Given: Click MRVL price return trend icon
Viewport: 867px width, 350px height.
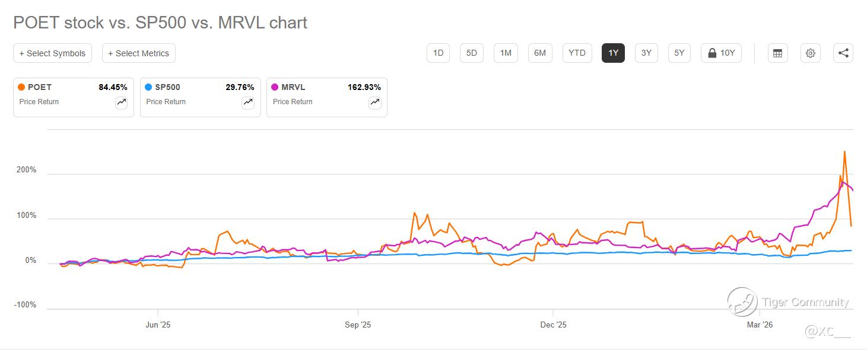Looking at the screenshot, I should 375,102.
